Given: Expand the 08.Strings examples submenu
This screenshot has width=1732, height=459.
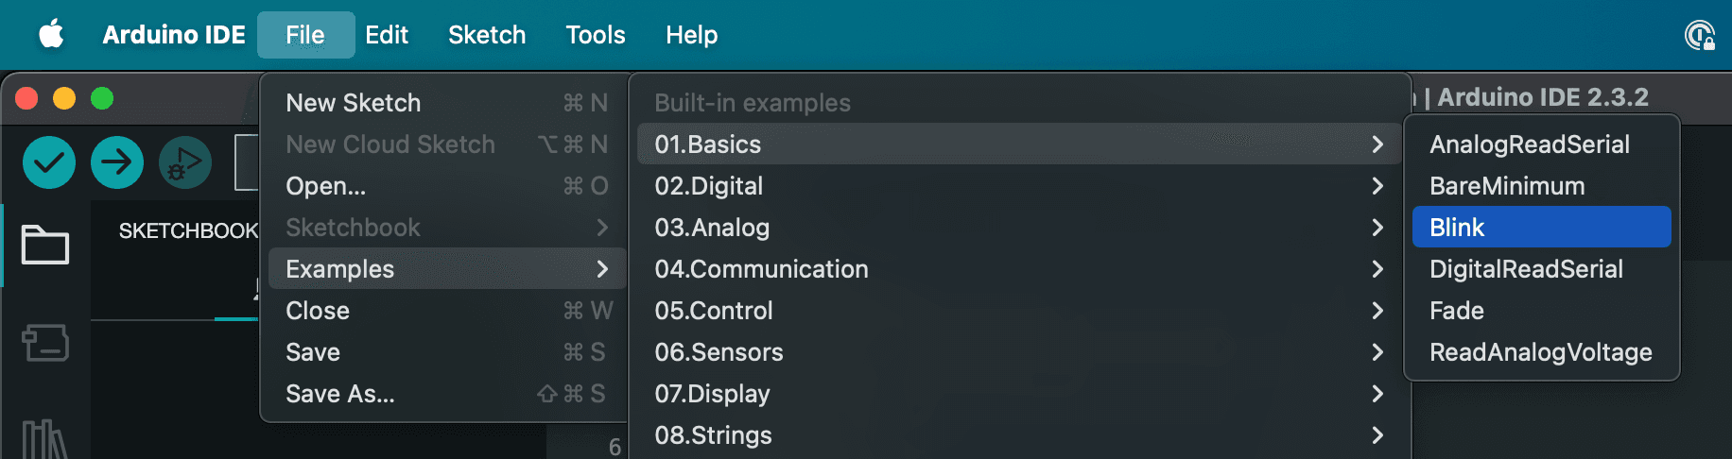Looking at the screenshot, I should (x=1019, y=435).
